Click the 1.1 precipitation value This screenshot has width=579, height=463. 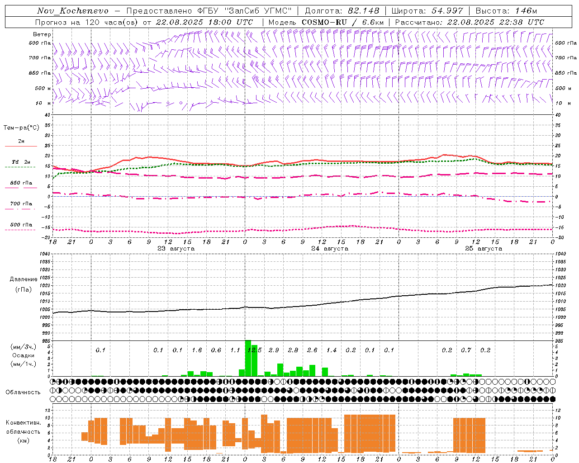235,350
